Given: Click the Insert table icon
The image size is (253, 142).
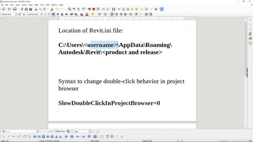Looking at the screenshot, I should (x=83, y=9).
